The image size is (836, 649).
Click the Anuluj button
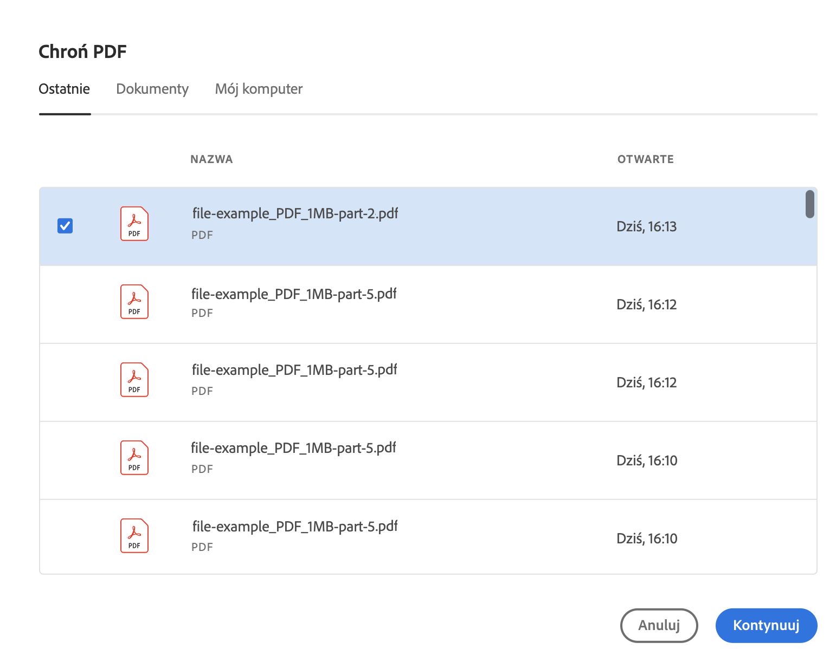pyautogui.click(x=659, y=625)
